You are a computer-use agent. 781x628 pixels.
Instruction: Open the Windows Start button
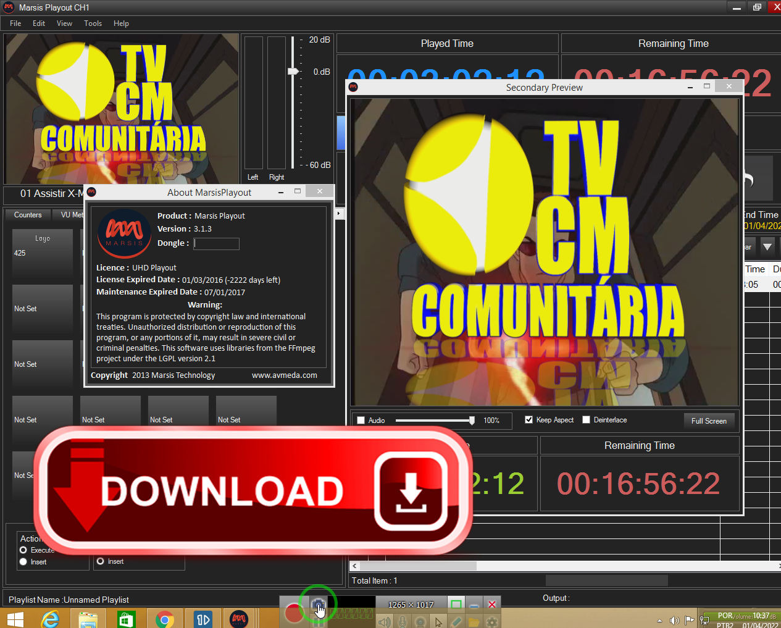click(15, 619)
